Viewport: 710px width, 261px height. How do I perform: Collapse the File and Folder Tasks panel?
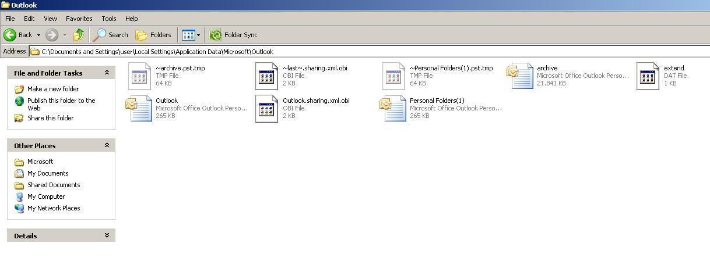coord(107,73)
